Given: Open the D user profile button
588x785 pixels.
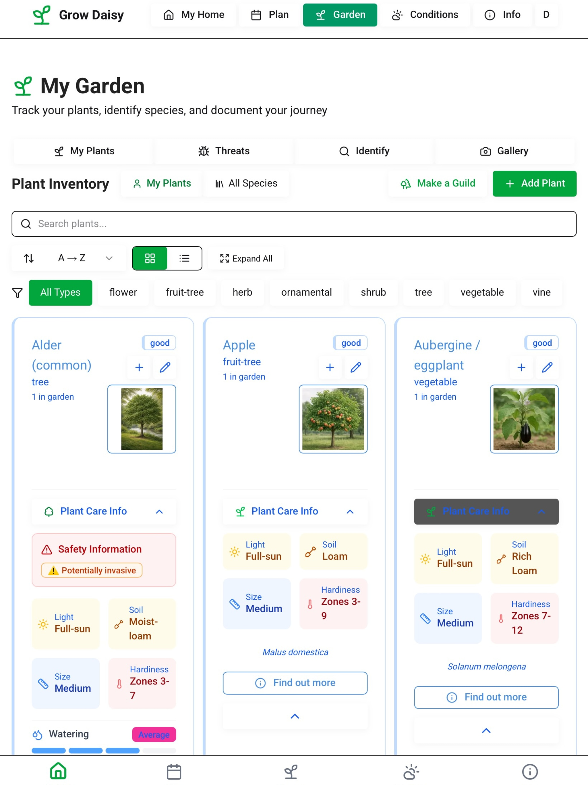Looking at the screenshot, I should 546,15.
